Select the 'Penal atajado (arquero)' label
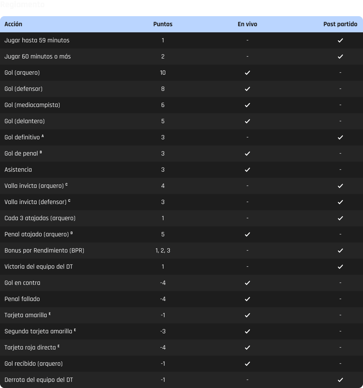 (37, 234)
